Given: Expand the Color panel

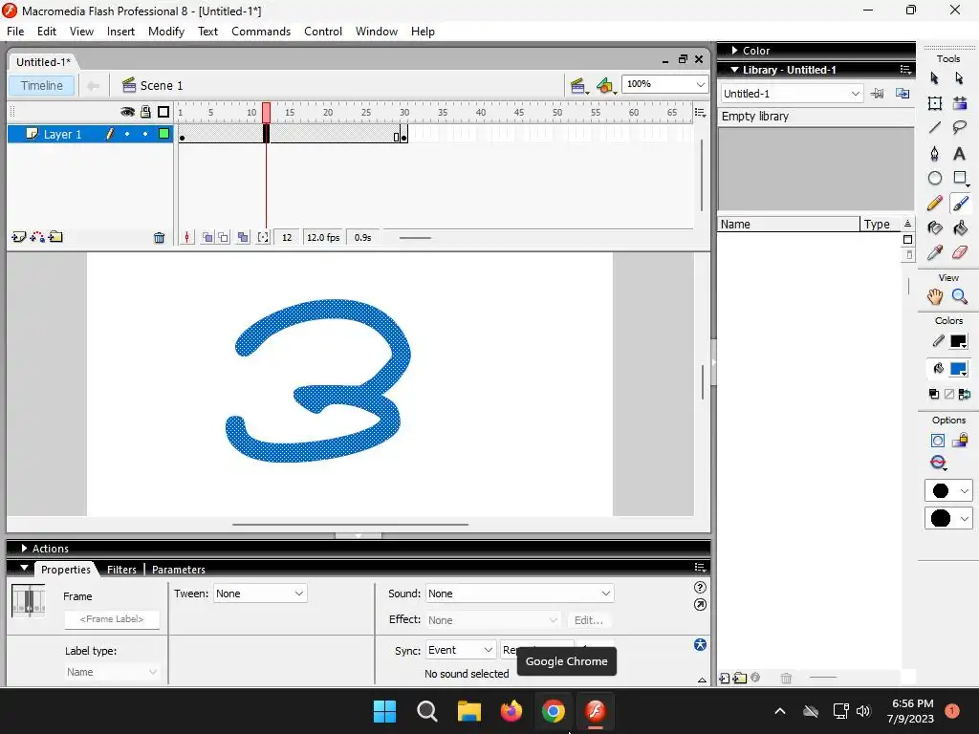Looking at the screenshot, I should [x=735, y=51].
